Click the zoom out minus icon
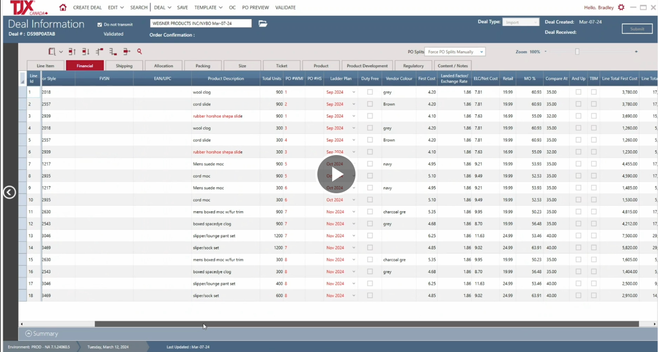Viewport: 658px width, 352px height. [x=545, y=52]
